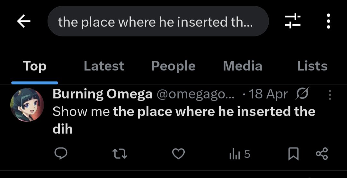
Task: Switch to the Latest tab
Action: (x=104, y=66)
